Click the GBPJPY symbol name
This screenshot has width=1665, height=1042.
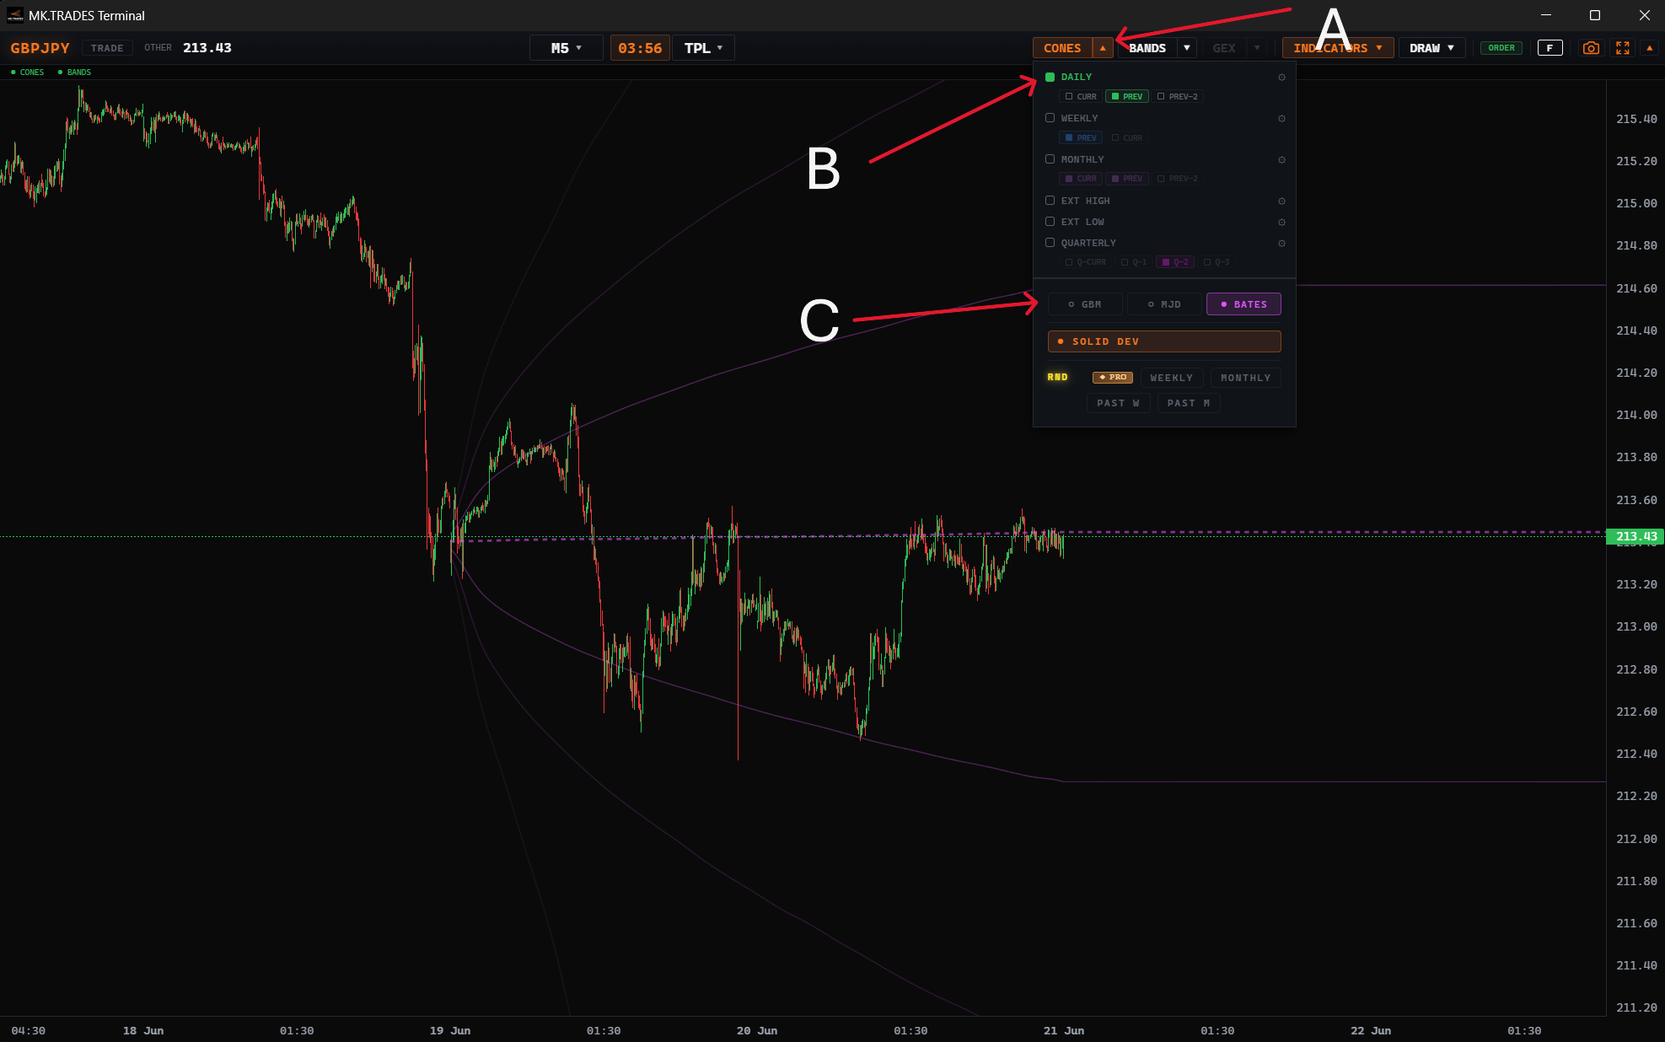pos(40,48)
